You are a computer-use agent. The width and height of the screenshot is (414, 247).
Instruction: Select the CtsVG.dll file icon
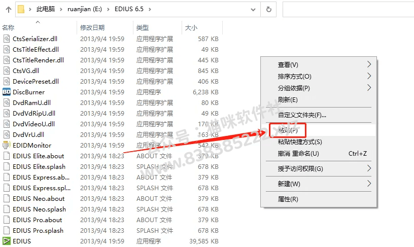[x=7, y=70]
